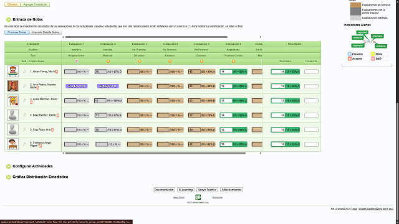The image size is (399, 224).
Task: Click the bottom horizontal table scrollbar thumb
Action: pyautogui.click(x=155, y=153)
